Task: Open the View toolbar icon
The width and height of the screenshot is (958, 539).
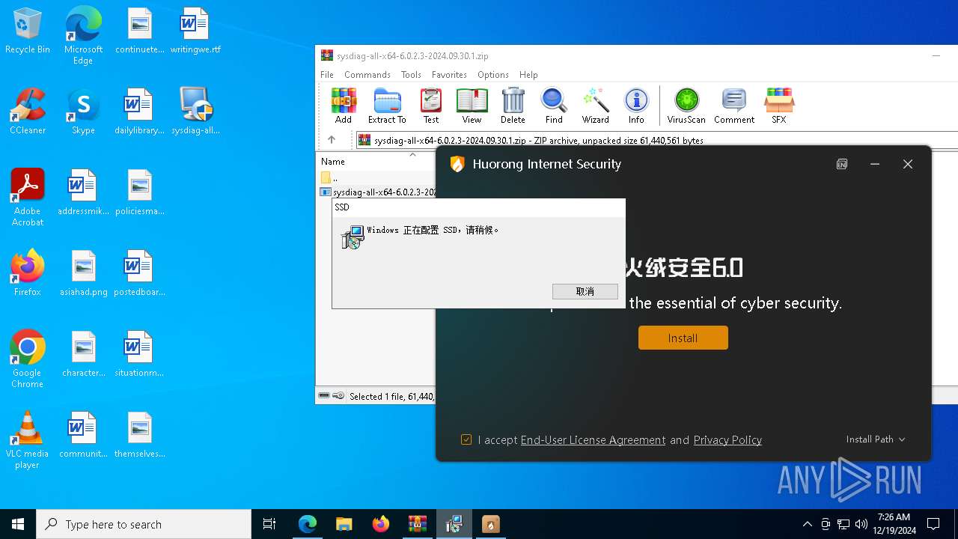Action: [x=472, y=106]
